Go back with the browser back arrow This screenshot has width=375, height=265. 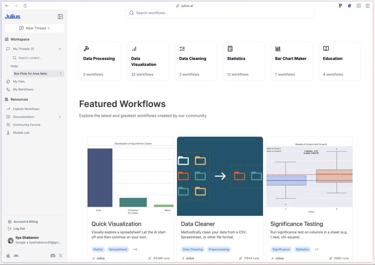click(7, 6)
